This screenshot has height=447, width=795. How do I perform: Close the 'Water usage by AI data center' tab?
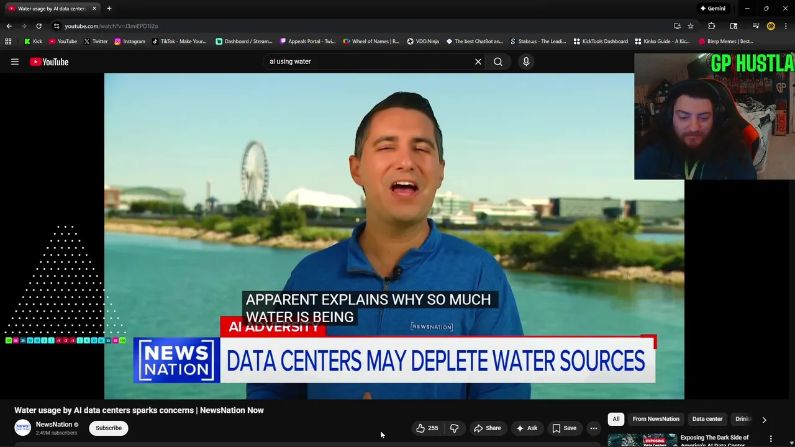click(x=94, y=9)
